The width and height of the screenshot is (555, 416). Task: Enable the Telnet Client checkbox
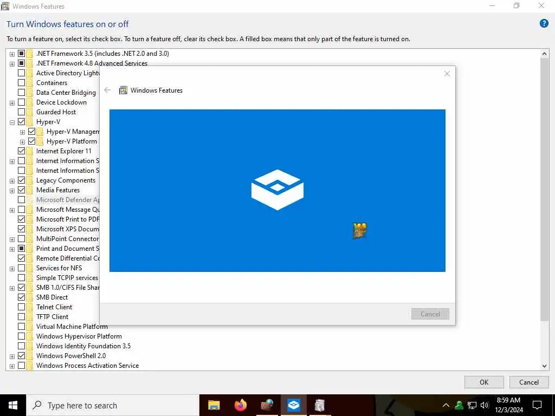click(x=21, y=307)
